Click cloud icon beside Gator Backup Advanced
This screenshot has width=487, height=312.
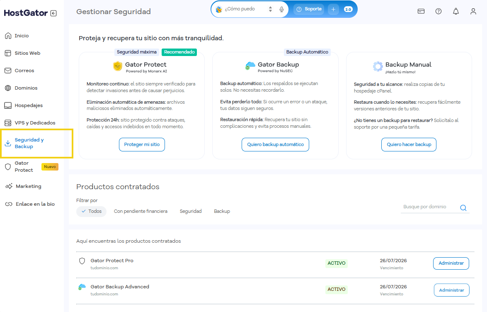pos(82,287)
